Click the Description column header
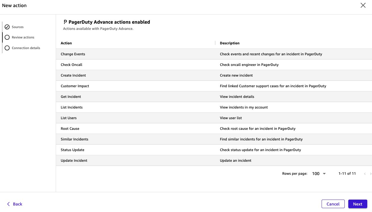The width and height of the screenshot is (372, 212). (x=230, y=43)
